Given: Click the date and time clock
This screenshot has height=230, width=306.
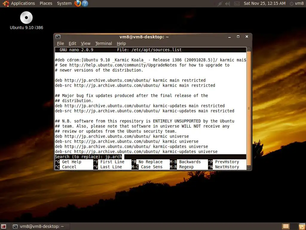Looking at the screenshot, I should (264, 3).
